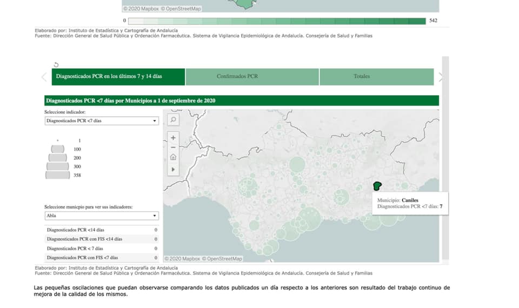Zoom out with the map minus button
The height and width of the screenshot is (308, 519).
coord(173,147)
